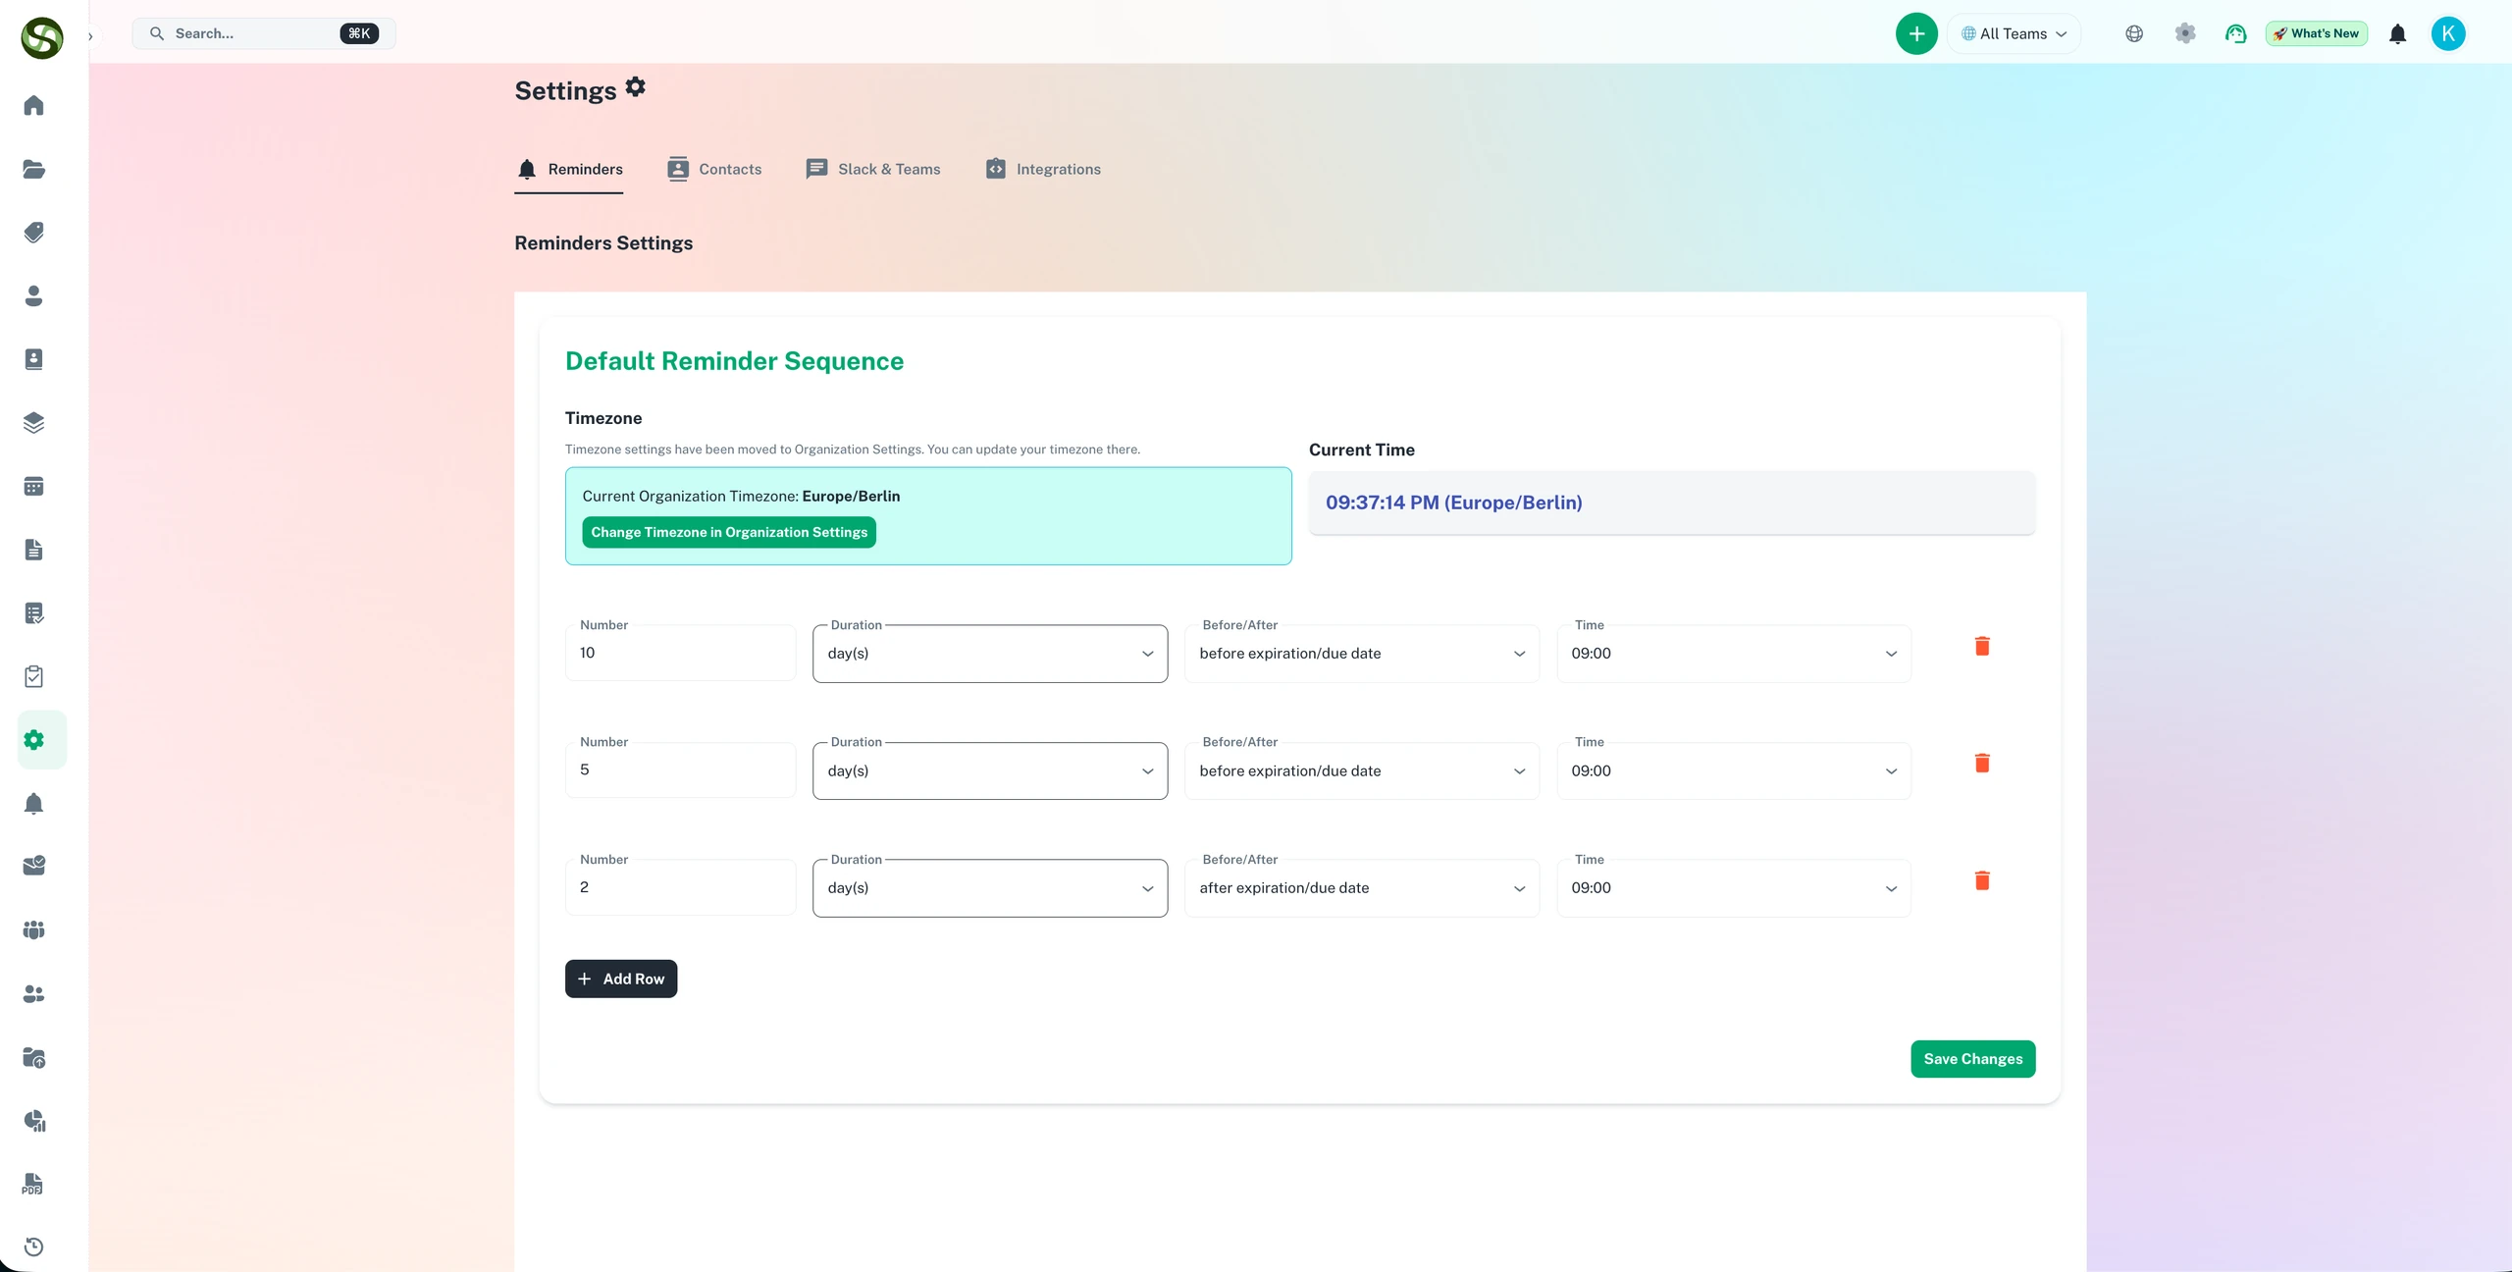Delete the 10 day(s) reminder row
The image size is (2512, 1272).
click(1982, 646)
